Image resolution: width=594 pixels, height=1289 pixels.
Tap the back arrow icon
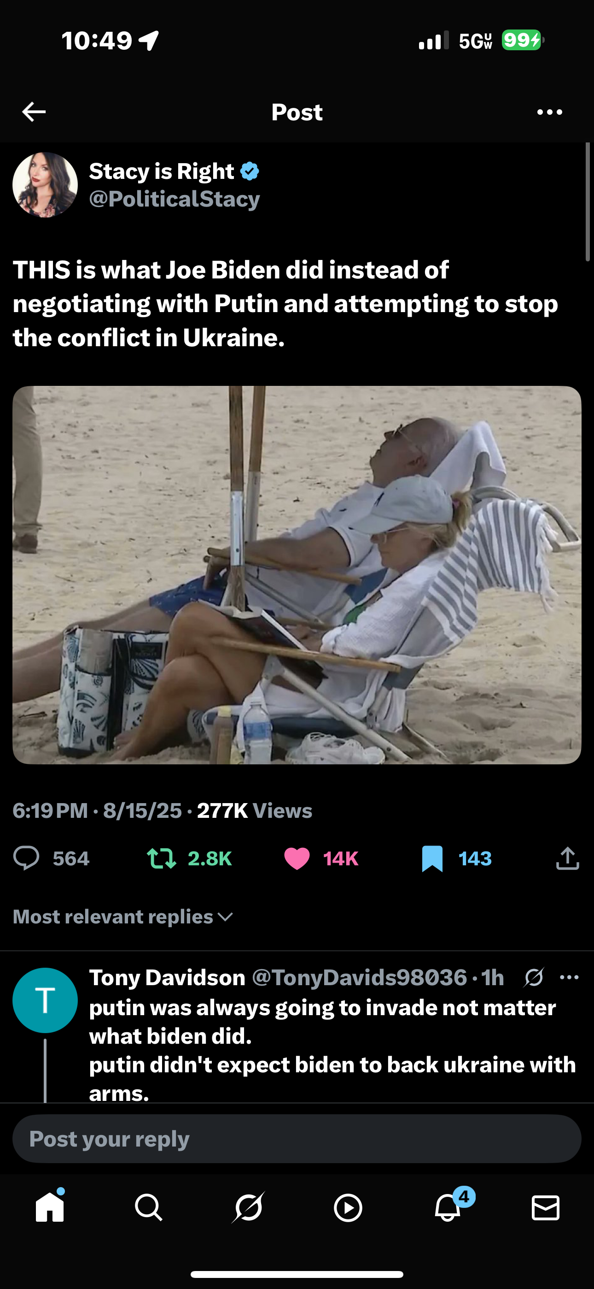coord(34,112)
